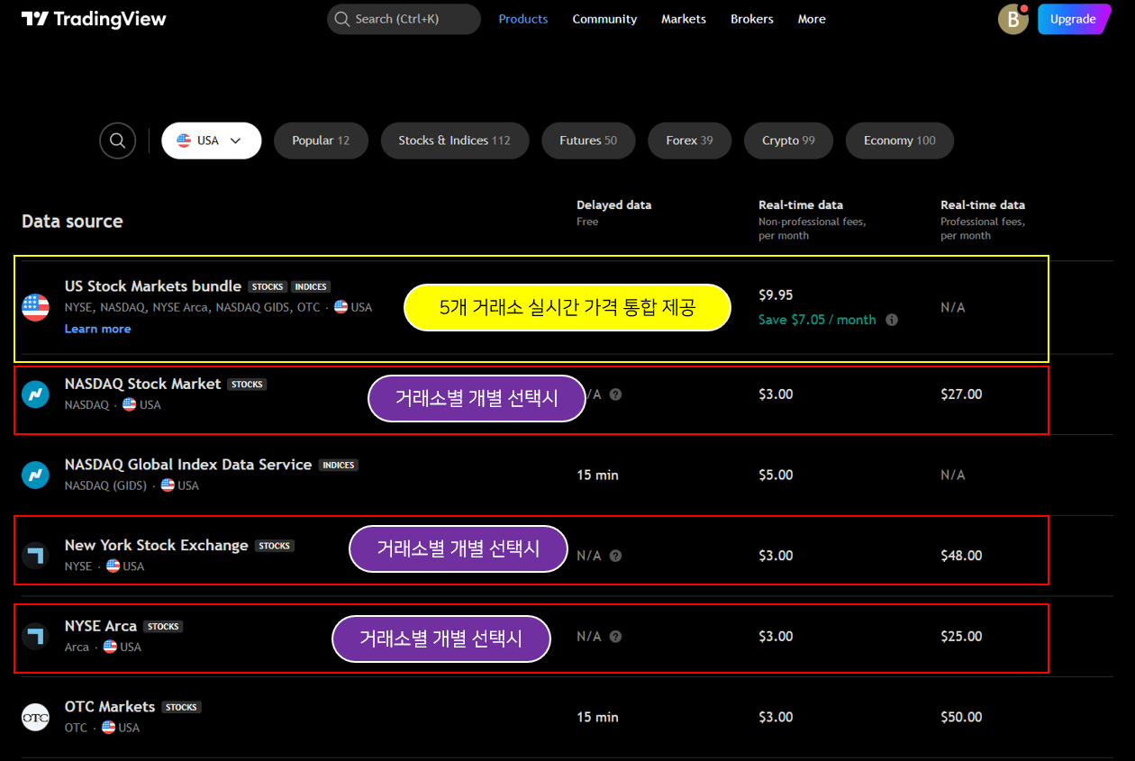Click the info icon beside Save $7.05 / month
1135x761 pixels.
(x=892, y=320)
